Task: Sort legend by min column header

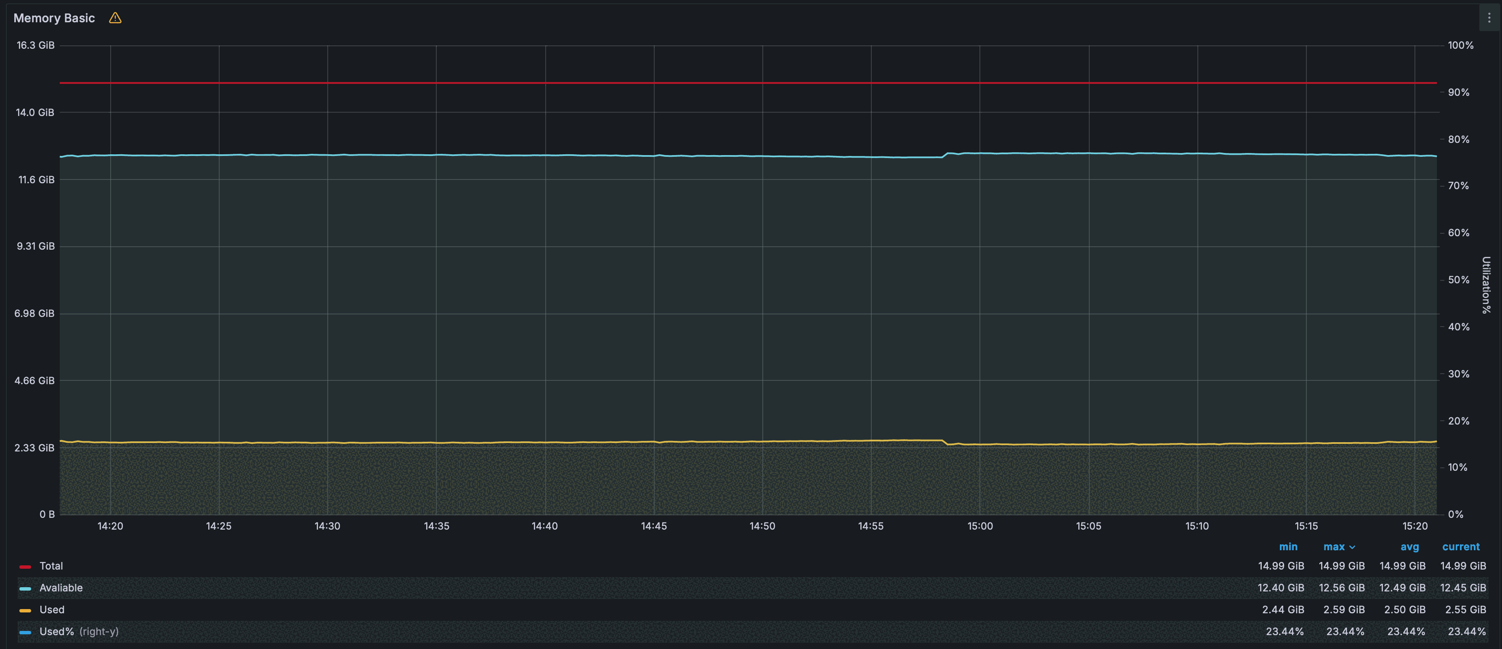Action: (x=1288, y=546)
